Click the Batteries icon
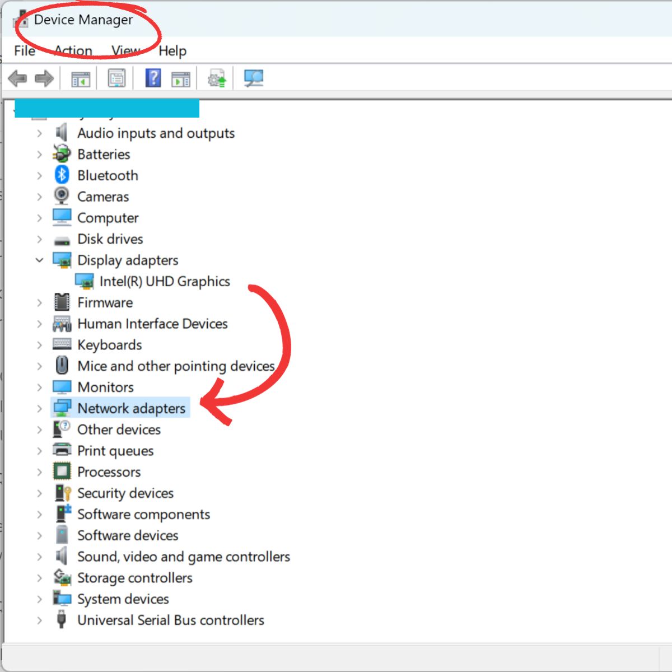The height and width of the screenshot is (672, 672). [62, 154]
